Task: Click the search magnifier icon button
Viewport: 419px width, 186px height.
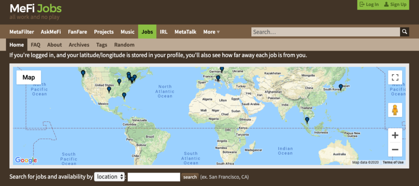Action: pos(405,32)
